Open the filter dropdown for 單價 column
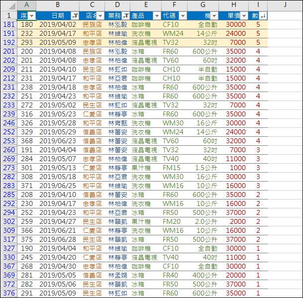This screenshot has height=298, width=303. (244, 16)
